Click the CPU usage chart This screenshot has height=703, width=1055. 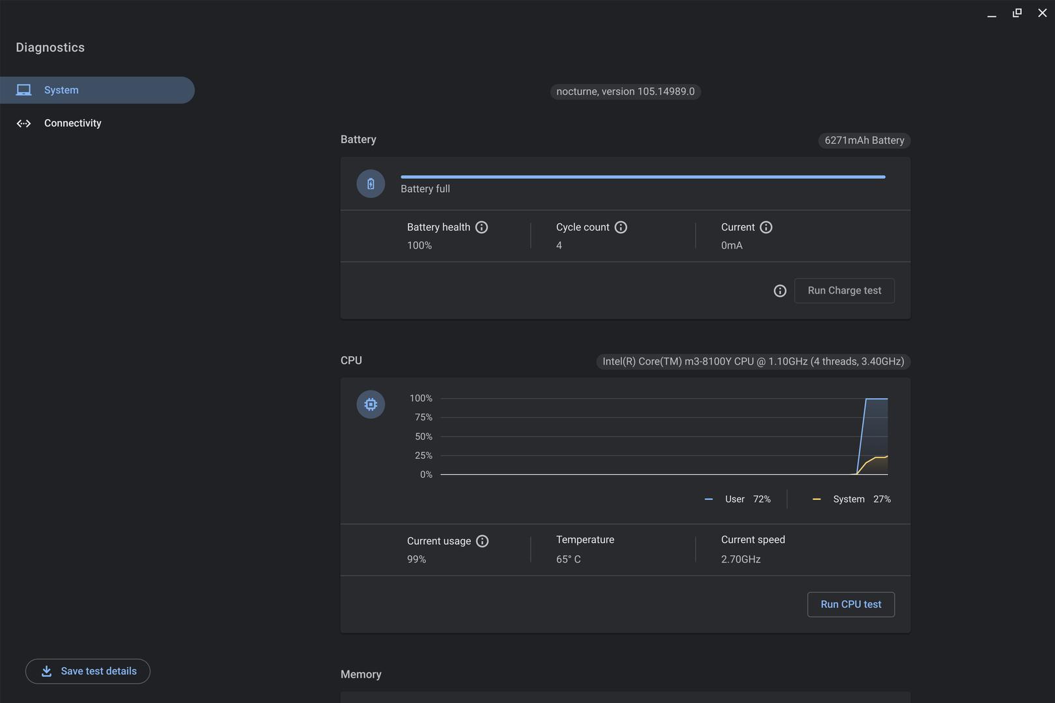pyautogui.click(x=664, y=436)
